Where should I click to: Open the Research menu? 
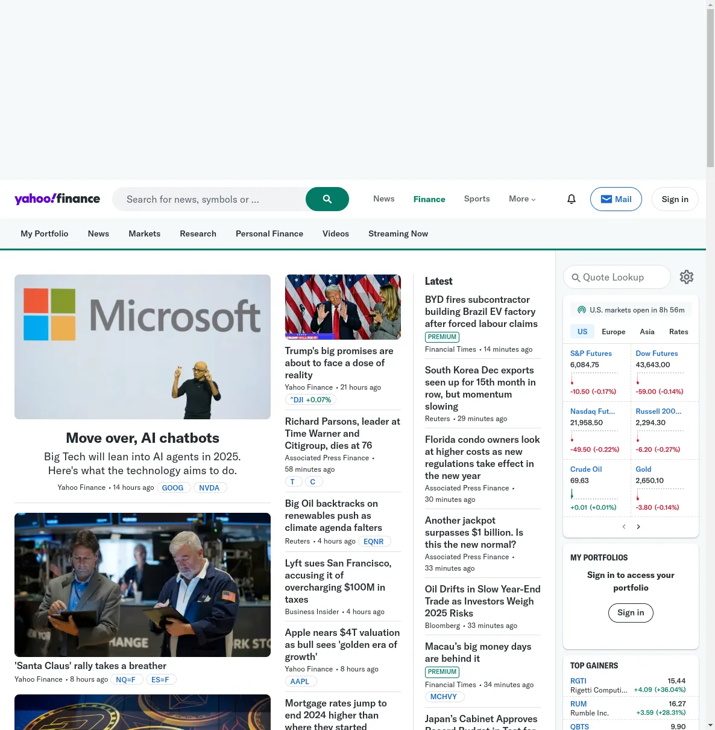[x=198, y=233]
